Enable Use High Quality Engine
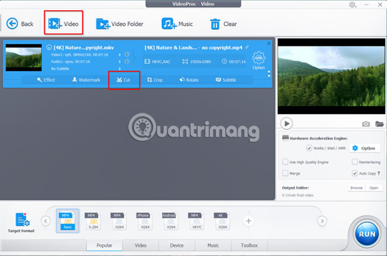This screenshot has height=256, width=387. 285,162
